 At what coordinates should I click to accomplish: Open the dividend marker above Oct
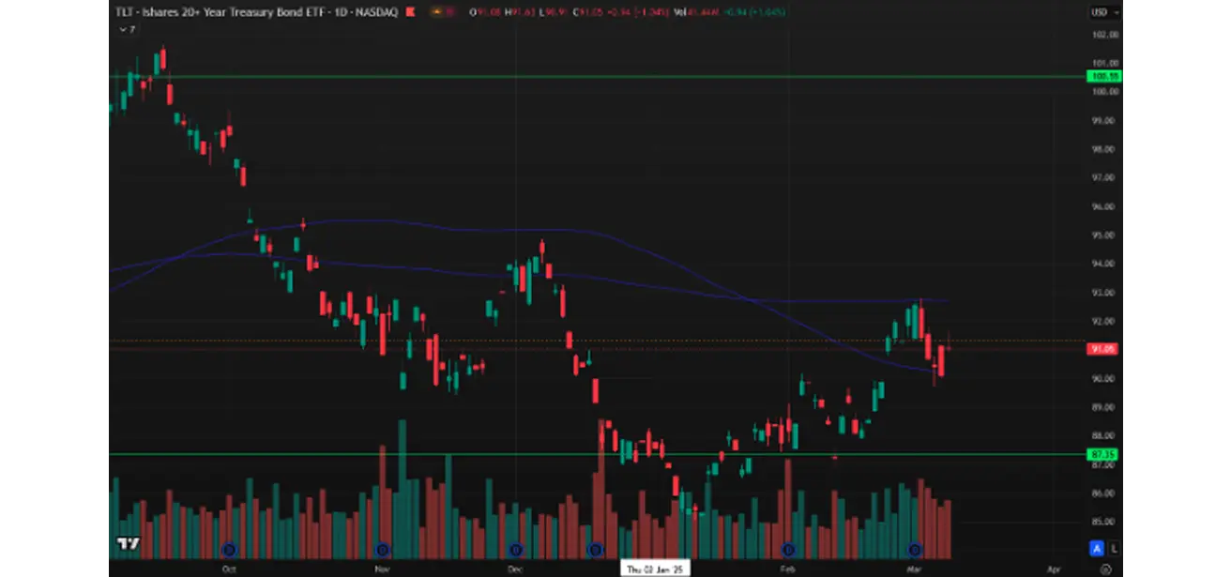point(228,550)
